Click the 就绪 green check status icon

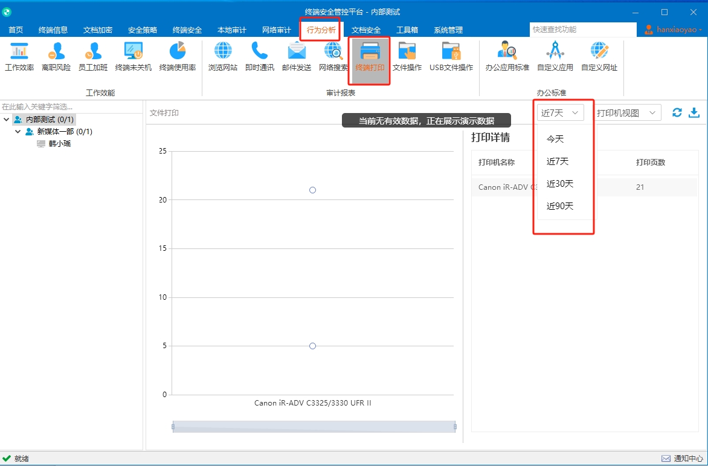(x=7, y=458)
